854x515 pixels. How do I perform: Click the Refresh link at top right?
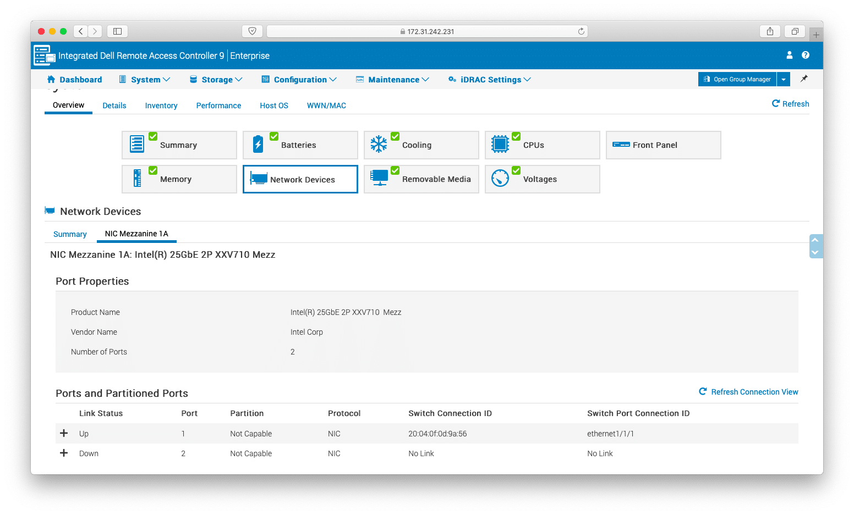coord(790,104)
